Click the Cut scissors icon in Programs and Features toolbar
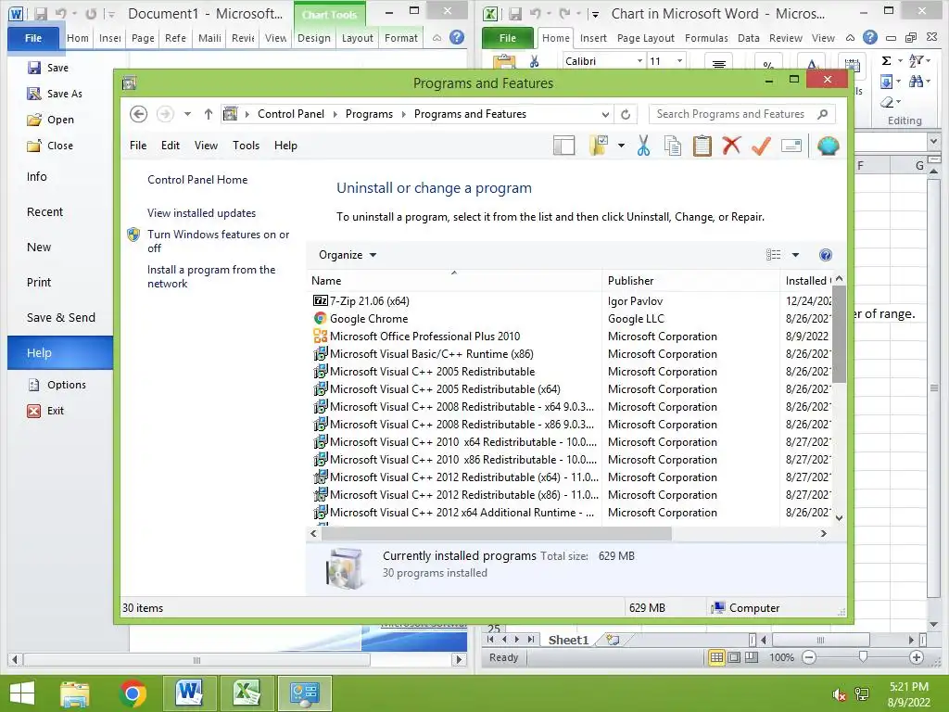The height and width of the screenshot is (712, 949). (x=643, y=146)
